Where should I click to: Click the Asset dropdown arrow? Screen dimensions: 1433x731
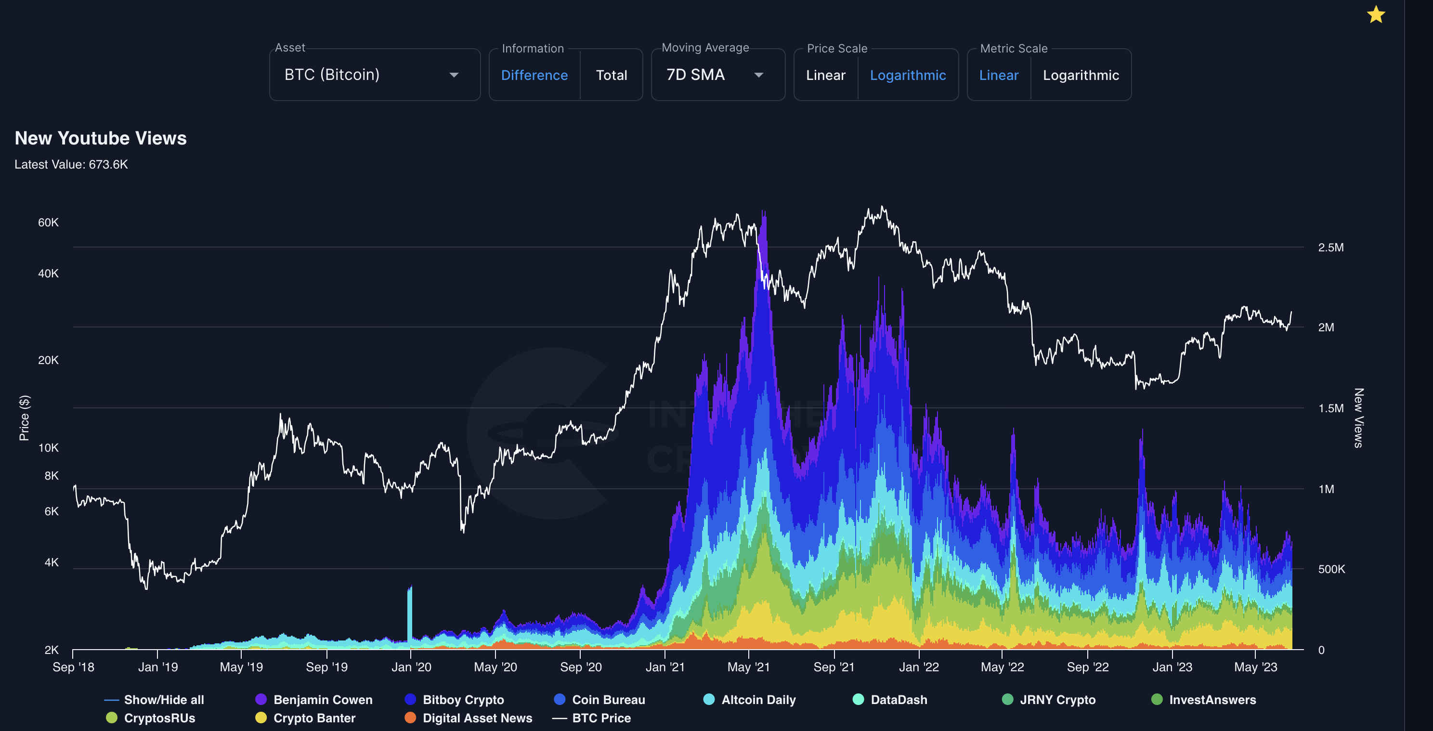pos(454,75)
